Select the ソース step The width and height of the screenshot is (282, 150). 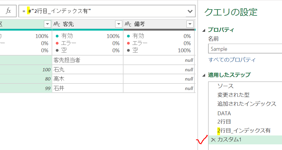225,86
